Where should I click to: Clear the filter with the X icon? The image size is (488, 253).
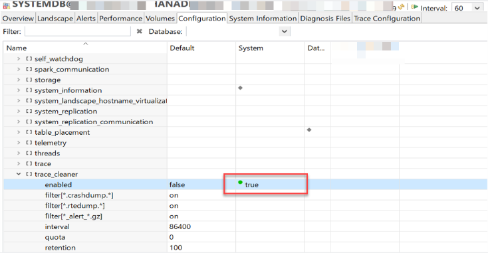140,31
